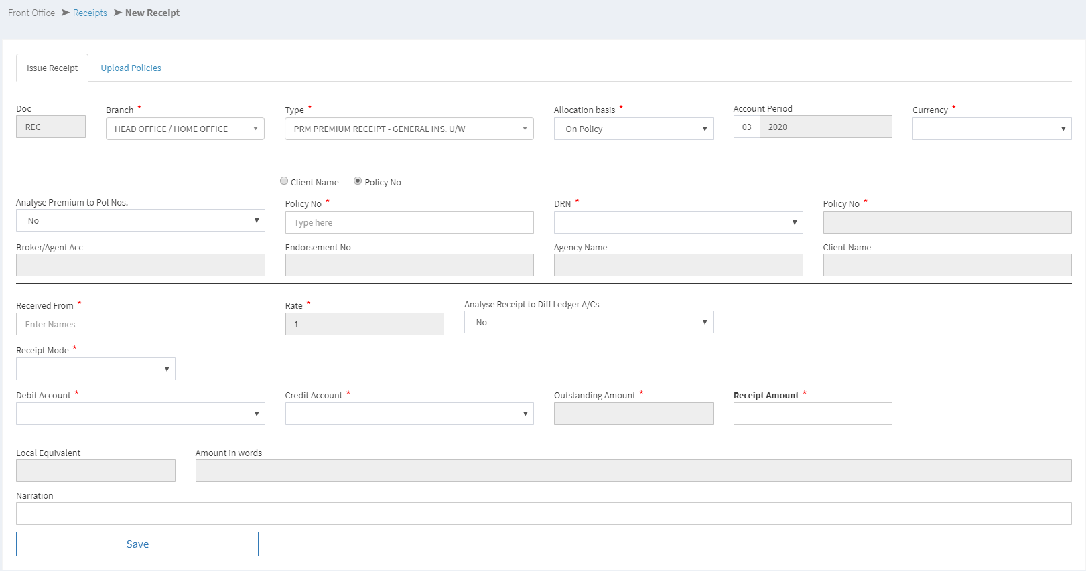Open Analyse Premium to Pol Nos. dropdown
Screen dimensions: 1086x571
[x=140, y=221]
